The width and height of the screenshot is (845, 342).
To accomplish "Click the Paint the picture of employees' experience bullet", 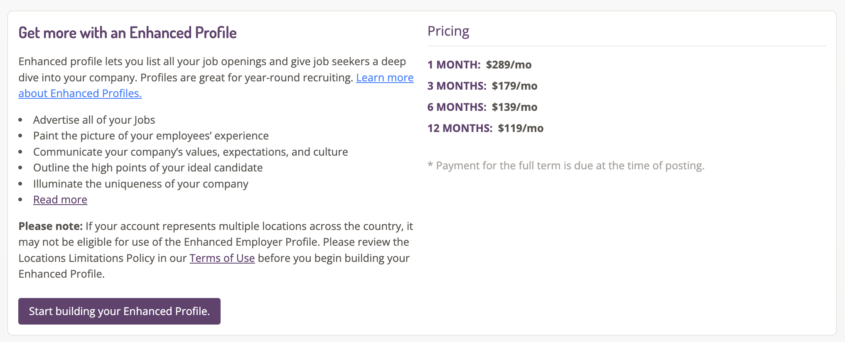I will tap(151, 136).
